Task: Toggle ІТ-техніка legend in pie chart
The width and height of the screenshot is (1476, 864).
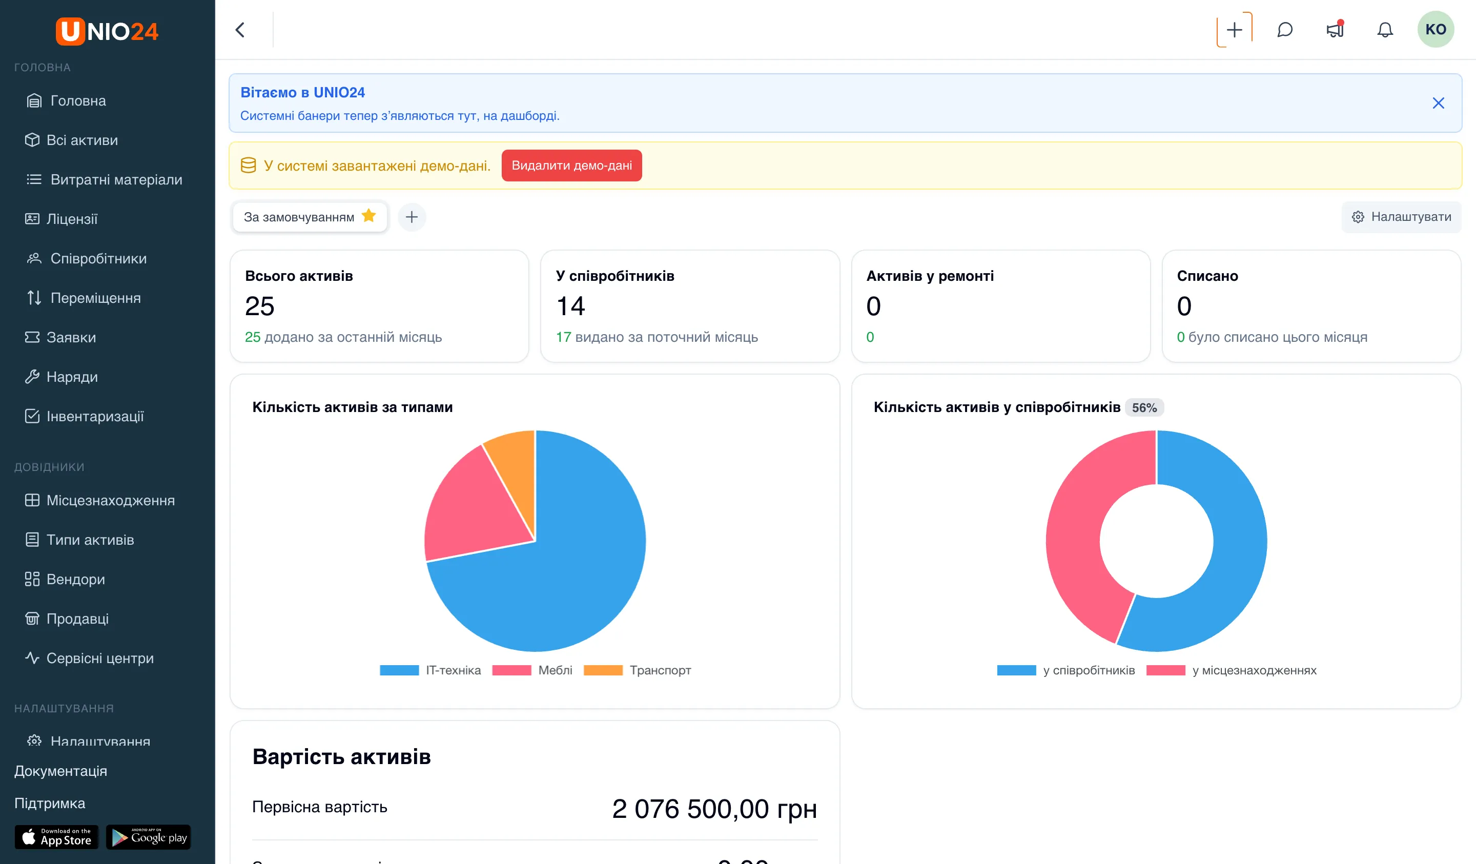Action: (430, 670)
